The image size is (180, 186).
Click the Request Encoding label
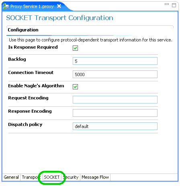pos(28,98)
